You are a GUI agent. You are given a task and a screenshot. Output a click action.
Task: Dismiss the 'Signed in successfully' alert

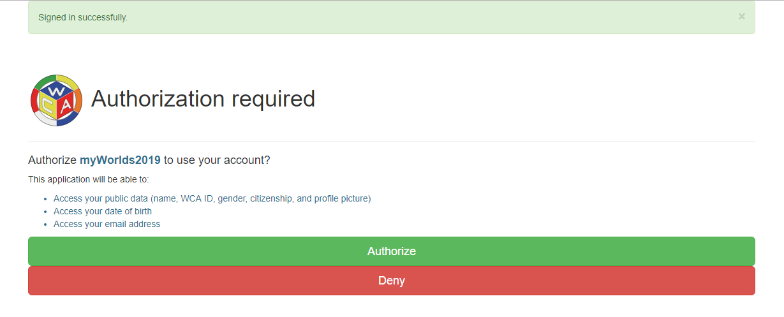(741, 17)
